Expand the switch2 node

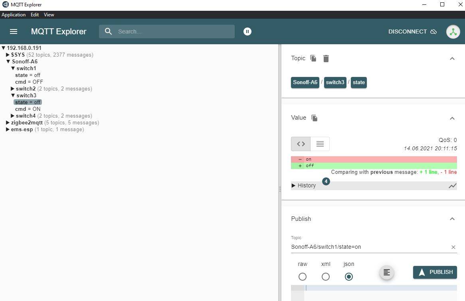point(13,89)
